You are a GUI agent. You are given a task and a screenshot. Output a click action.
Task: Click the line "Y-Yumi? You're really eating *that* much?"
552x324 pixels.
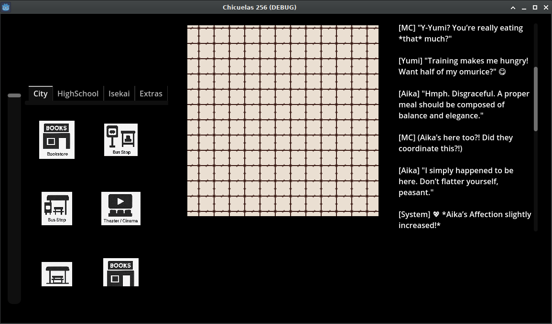tap(460, 33)
